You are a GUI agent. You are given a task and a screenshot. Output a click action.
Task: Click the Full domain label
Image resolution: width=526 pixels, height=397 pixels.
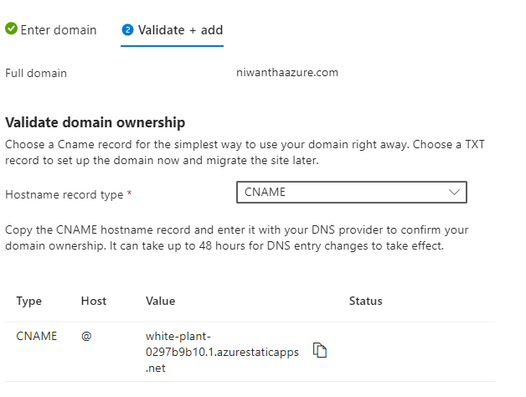click(x=36, y=73)
